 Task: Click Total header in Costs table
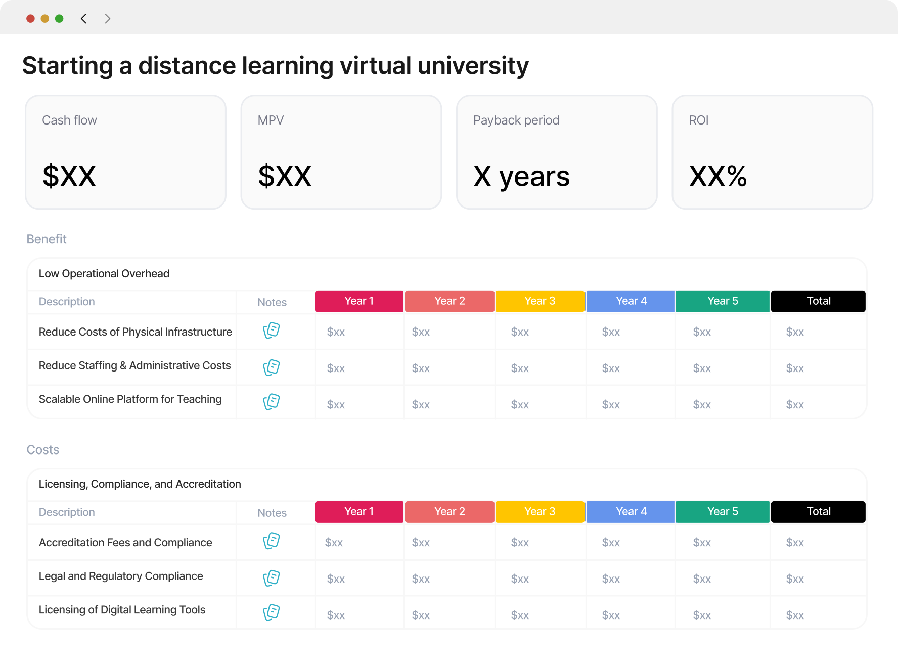click(818, 512)
